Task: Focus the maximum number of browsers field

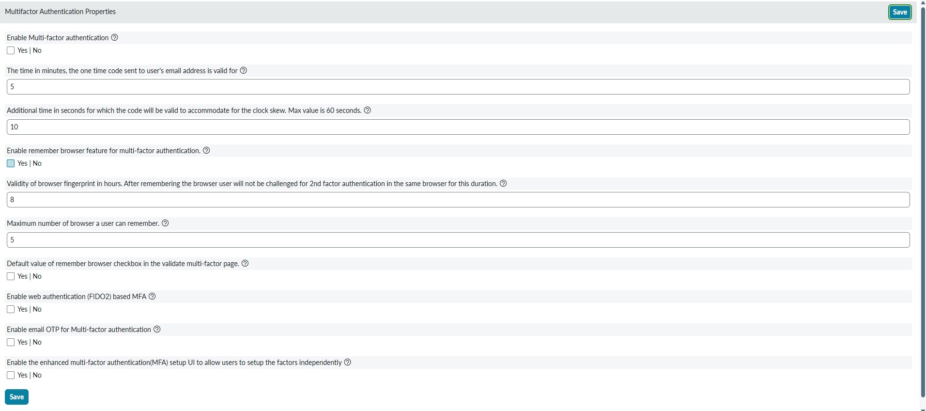Action: [x=458, y=240]
